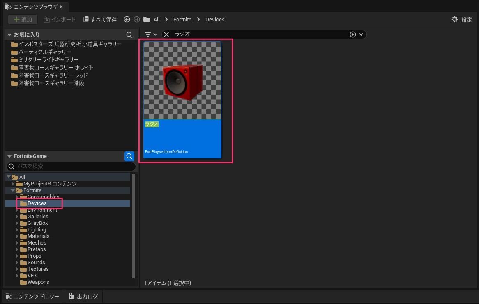Image resolution: width=479 pixels, height=304 pixels.
Task: Click the folder icon before All breadcrumb
Action: tap(147, 20)
